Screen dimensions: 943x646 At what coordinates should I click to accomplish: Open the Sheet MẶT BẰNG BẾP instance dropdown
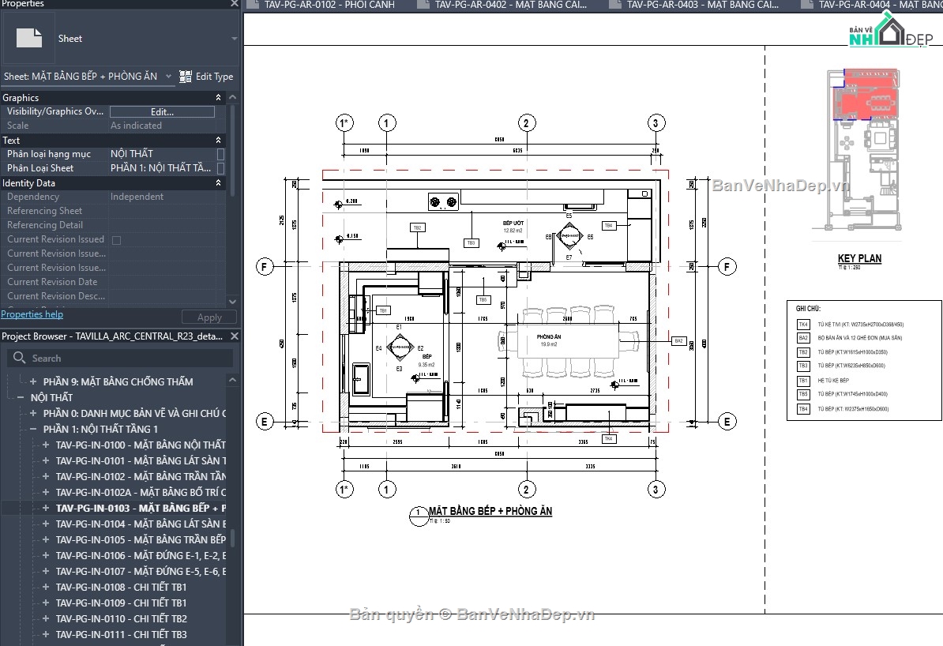click(x=168, y=77)
